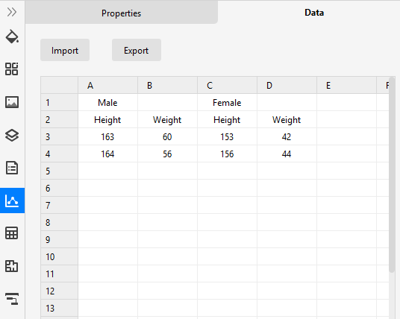Select column E header

click(347, 86)
